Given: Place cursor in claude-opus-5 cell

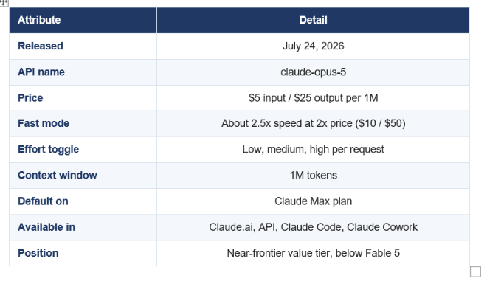Looking at the screenshot, I should [313, 72].
